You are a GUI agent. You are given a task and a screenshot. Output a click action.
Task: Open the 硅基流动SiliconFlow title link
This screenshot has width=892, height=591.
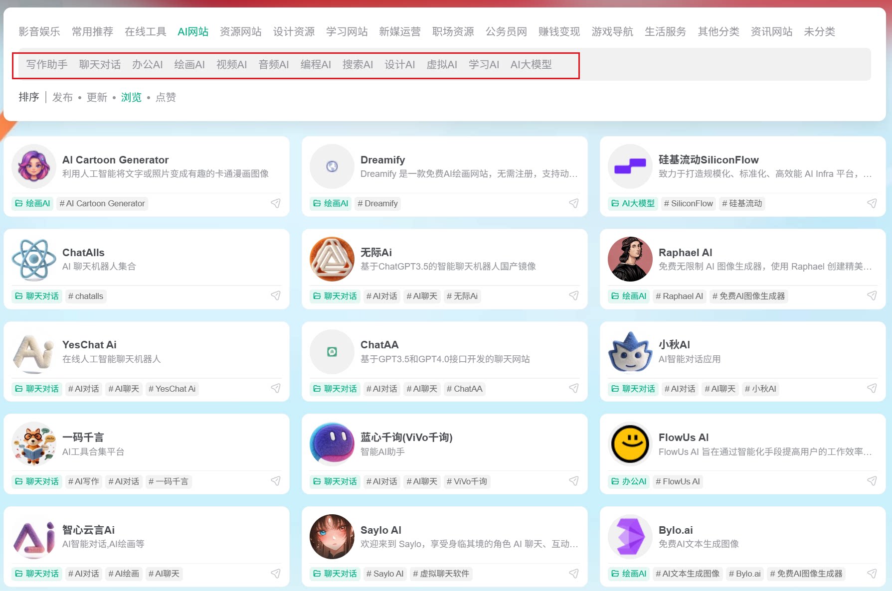tap(709, 160)
